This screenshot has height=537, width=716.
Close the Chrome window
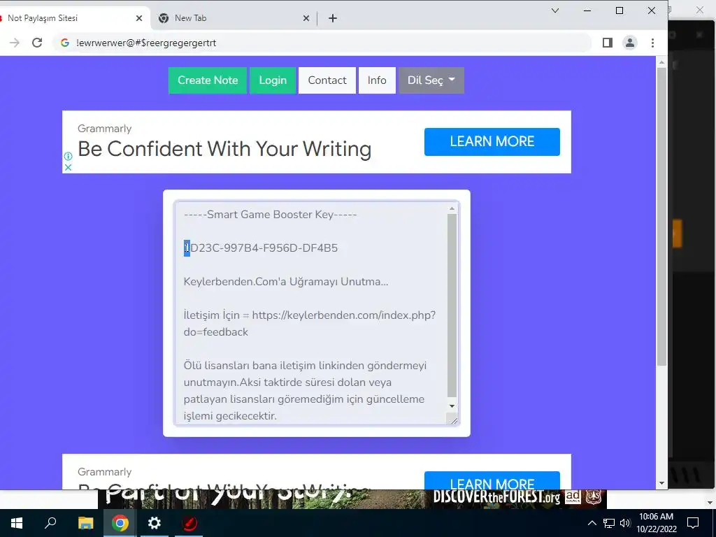click(x=652, y=10)
